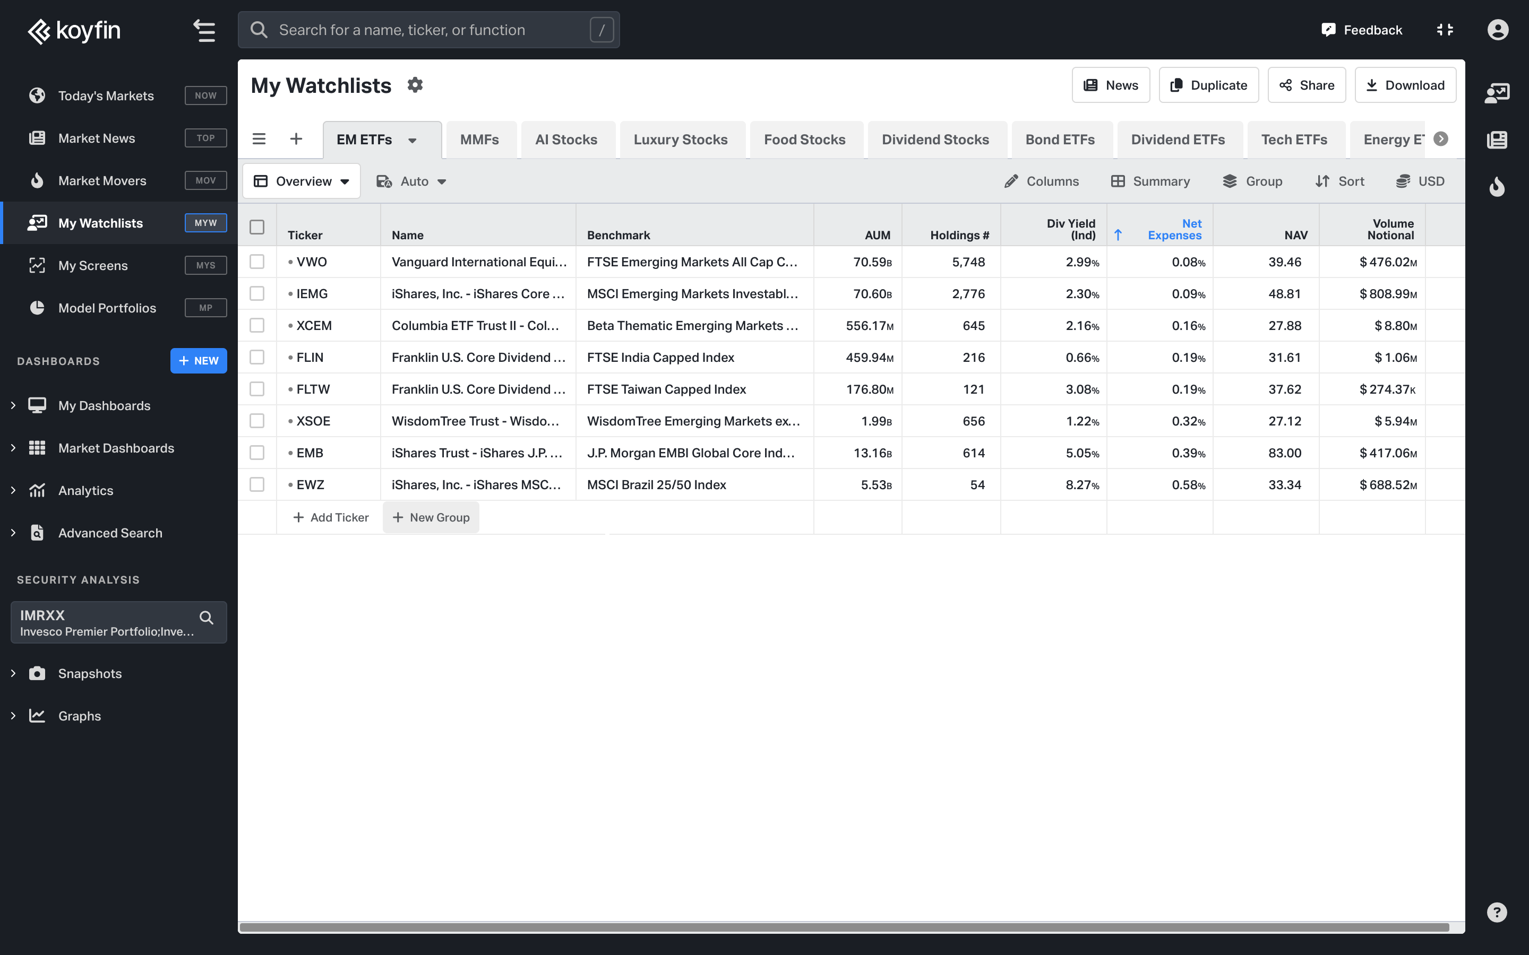
Task: Expand Snapshots section
Action: coord(13,673)
